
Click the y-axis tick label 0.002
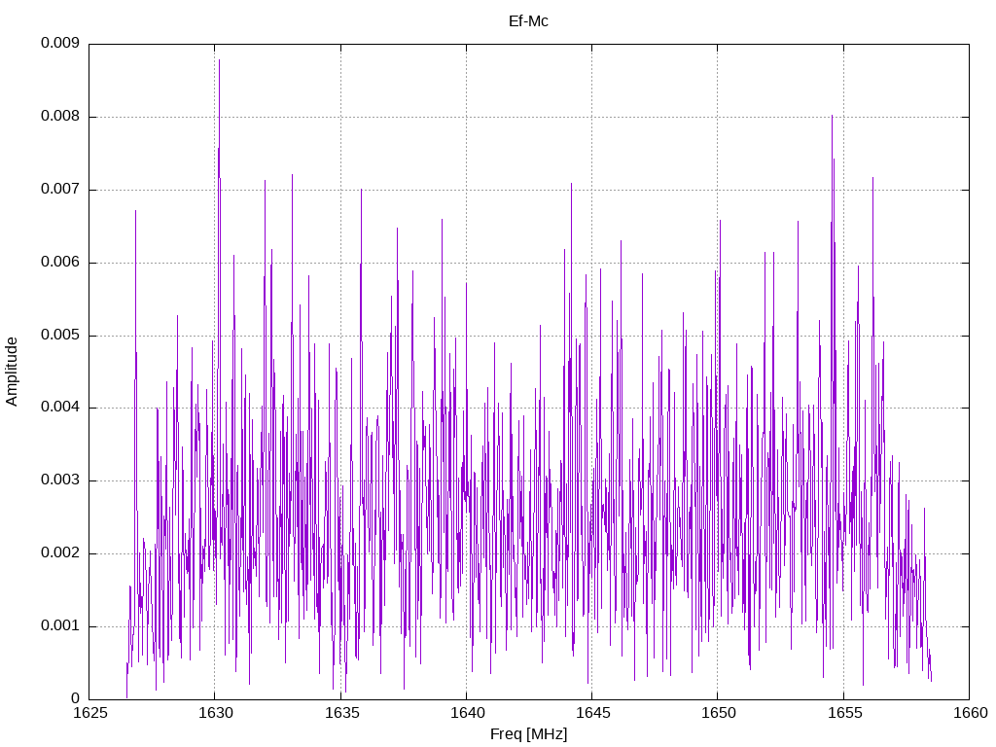pos(60,553)
